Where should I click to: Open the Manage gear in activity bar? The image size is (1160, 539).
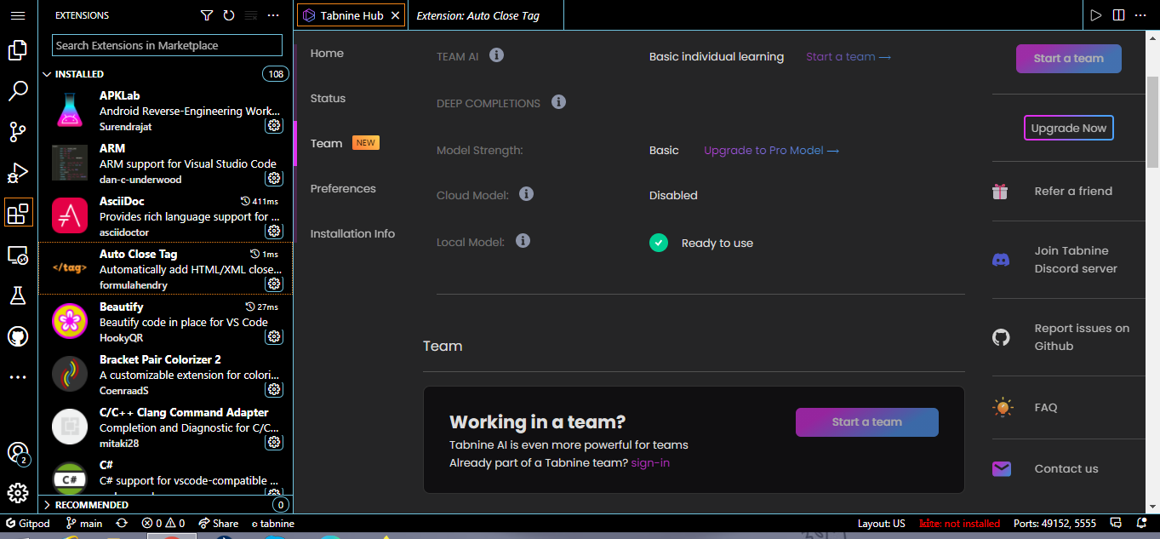pos(18,493)
